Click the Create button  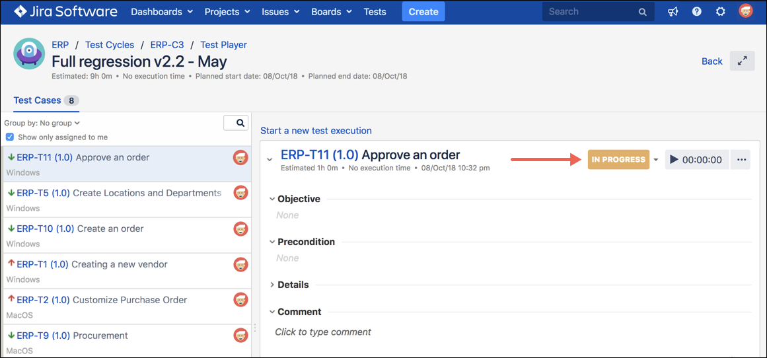coord(423,12)
